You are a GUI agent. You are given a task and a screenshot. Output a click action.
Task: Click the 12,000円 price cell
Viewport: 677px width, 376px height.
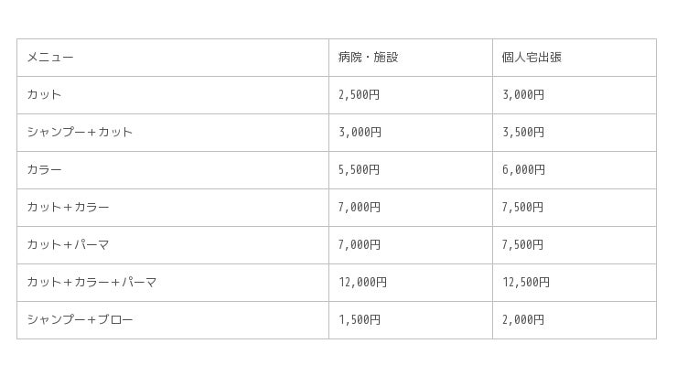click(x=362, y=283)
